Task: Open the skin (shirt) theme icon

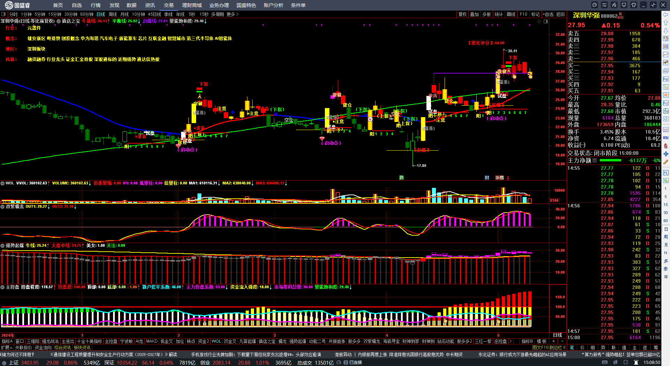Action: [634, 5]
